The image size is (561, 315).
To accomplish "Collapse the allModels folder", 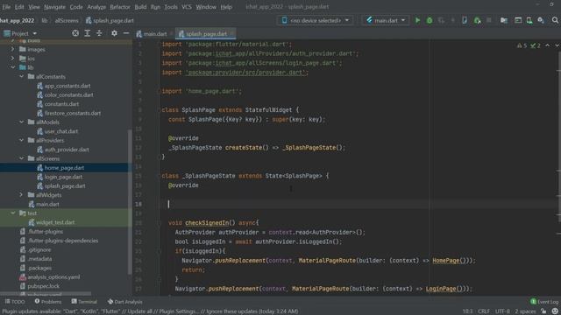I will pos(21,122).
